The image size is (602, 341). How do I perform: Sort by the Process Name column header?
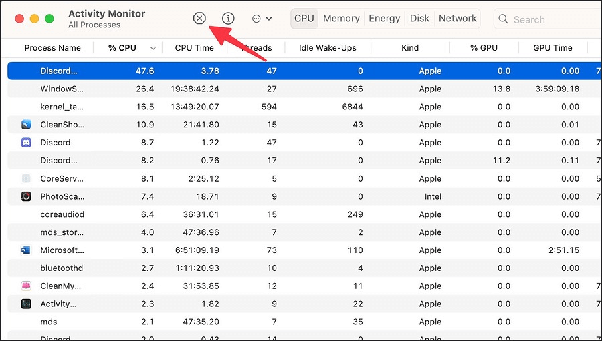click(52, 48)
